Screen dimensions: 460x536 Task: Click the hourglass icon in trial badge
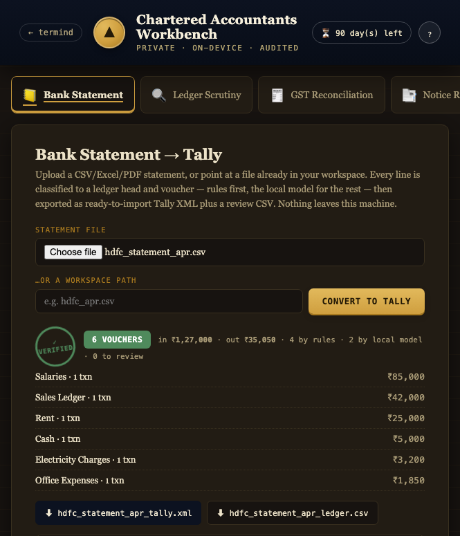(x=326, y=33)
